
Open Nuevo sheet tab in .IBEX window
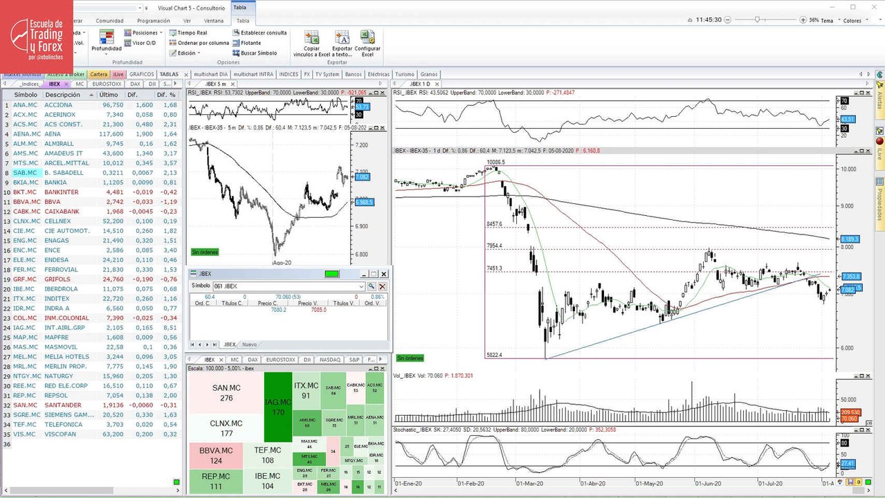249,344
